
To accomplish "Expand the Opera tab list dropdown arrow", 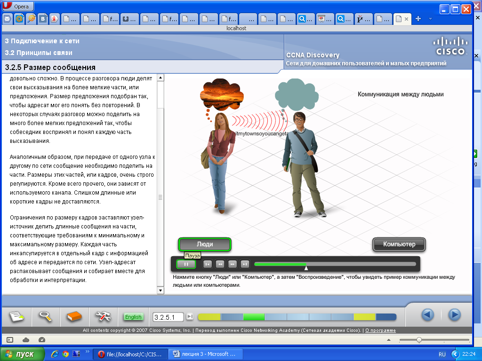I will pos(430,19).
